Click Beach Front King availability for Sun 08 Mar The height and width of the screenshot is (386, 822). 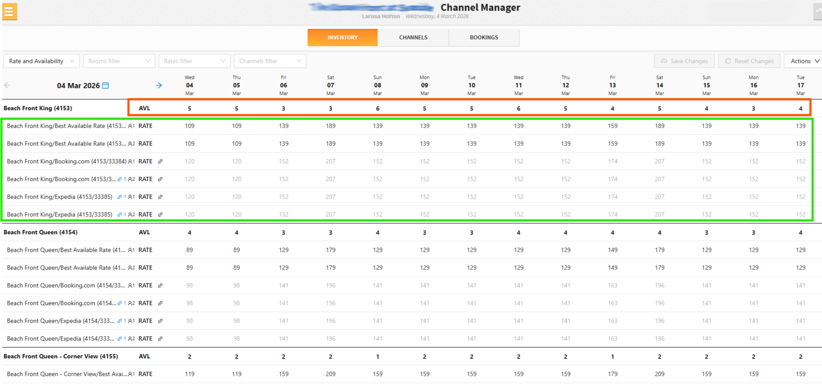pos(378,109)
